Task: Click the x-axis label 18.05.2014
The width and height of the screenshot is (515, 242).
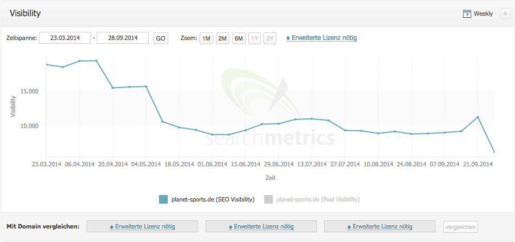Action: (x=179, y=164)
